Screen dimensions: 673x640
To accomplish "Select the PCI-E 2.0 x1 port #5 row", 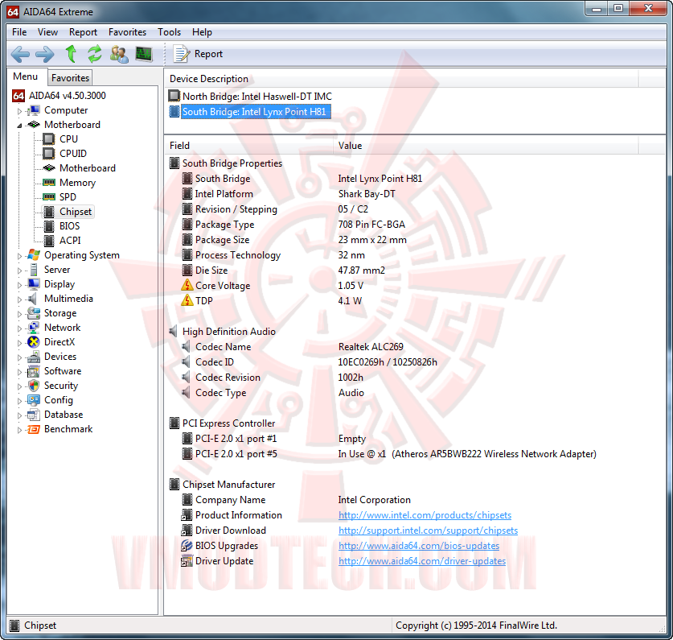I will (388, 454).
